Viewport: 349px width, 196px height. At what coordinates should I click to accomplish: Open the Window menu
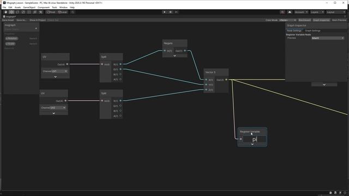pos(63,7)
